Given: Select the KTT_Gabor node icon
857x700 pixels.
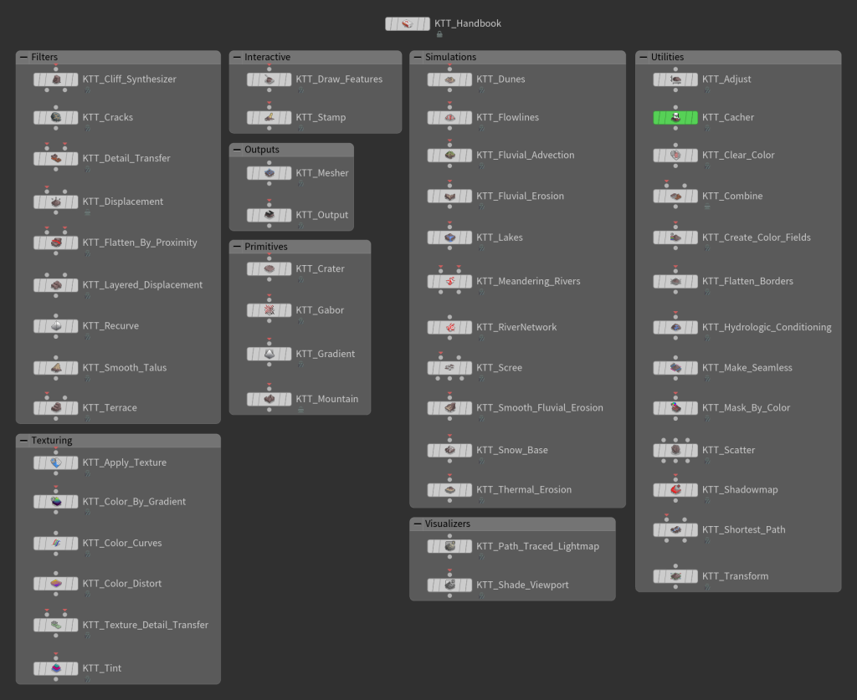Looking at the screenshot, I should [x=269, y=310].
